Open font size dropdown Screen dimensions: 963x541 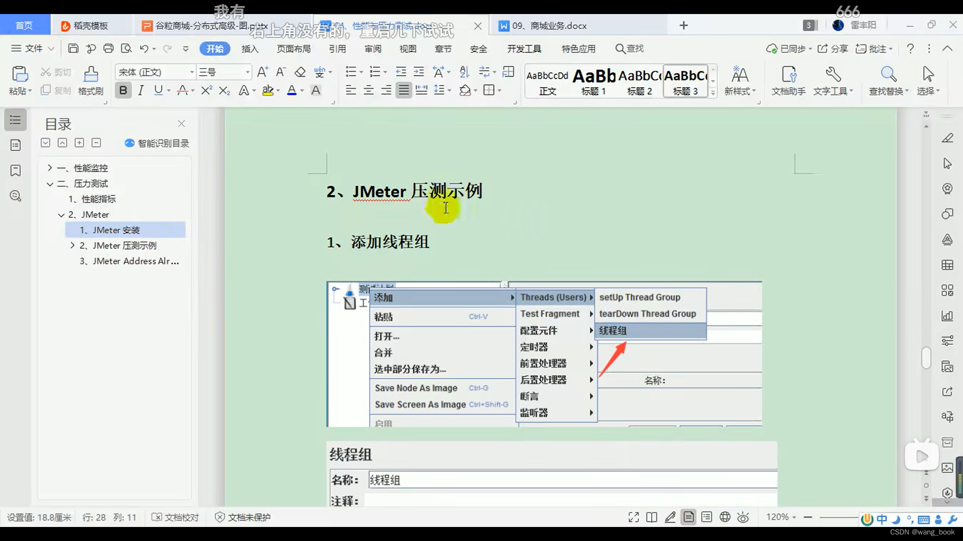pyautogui.click(x=247, y=72)
